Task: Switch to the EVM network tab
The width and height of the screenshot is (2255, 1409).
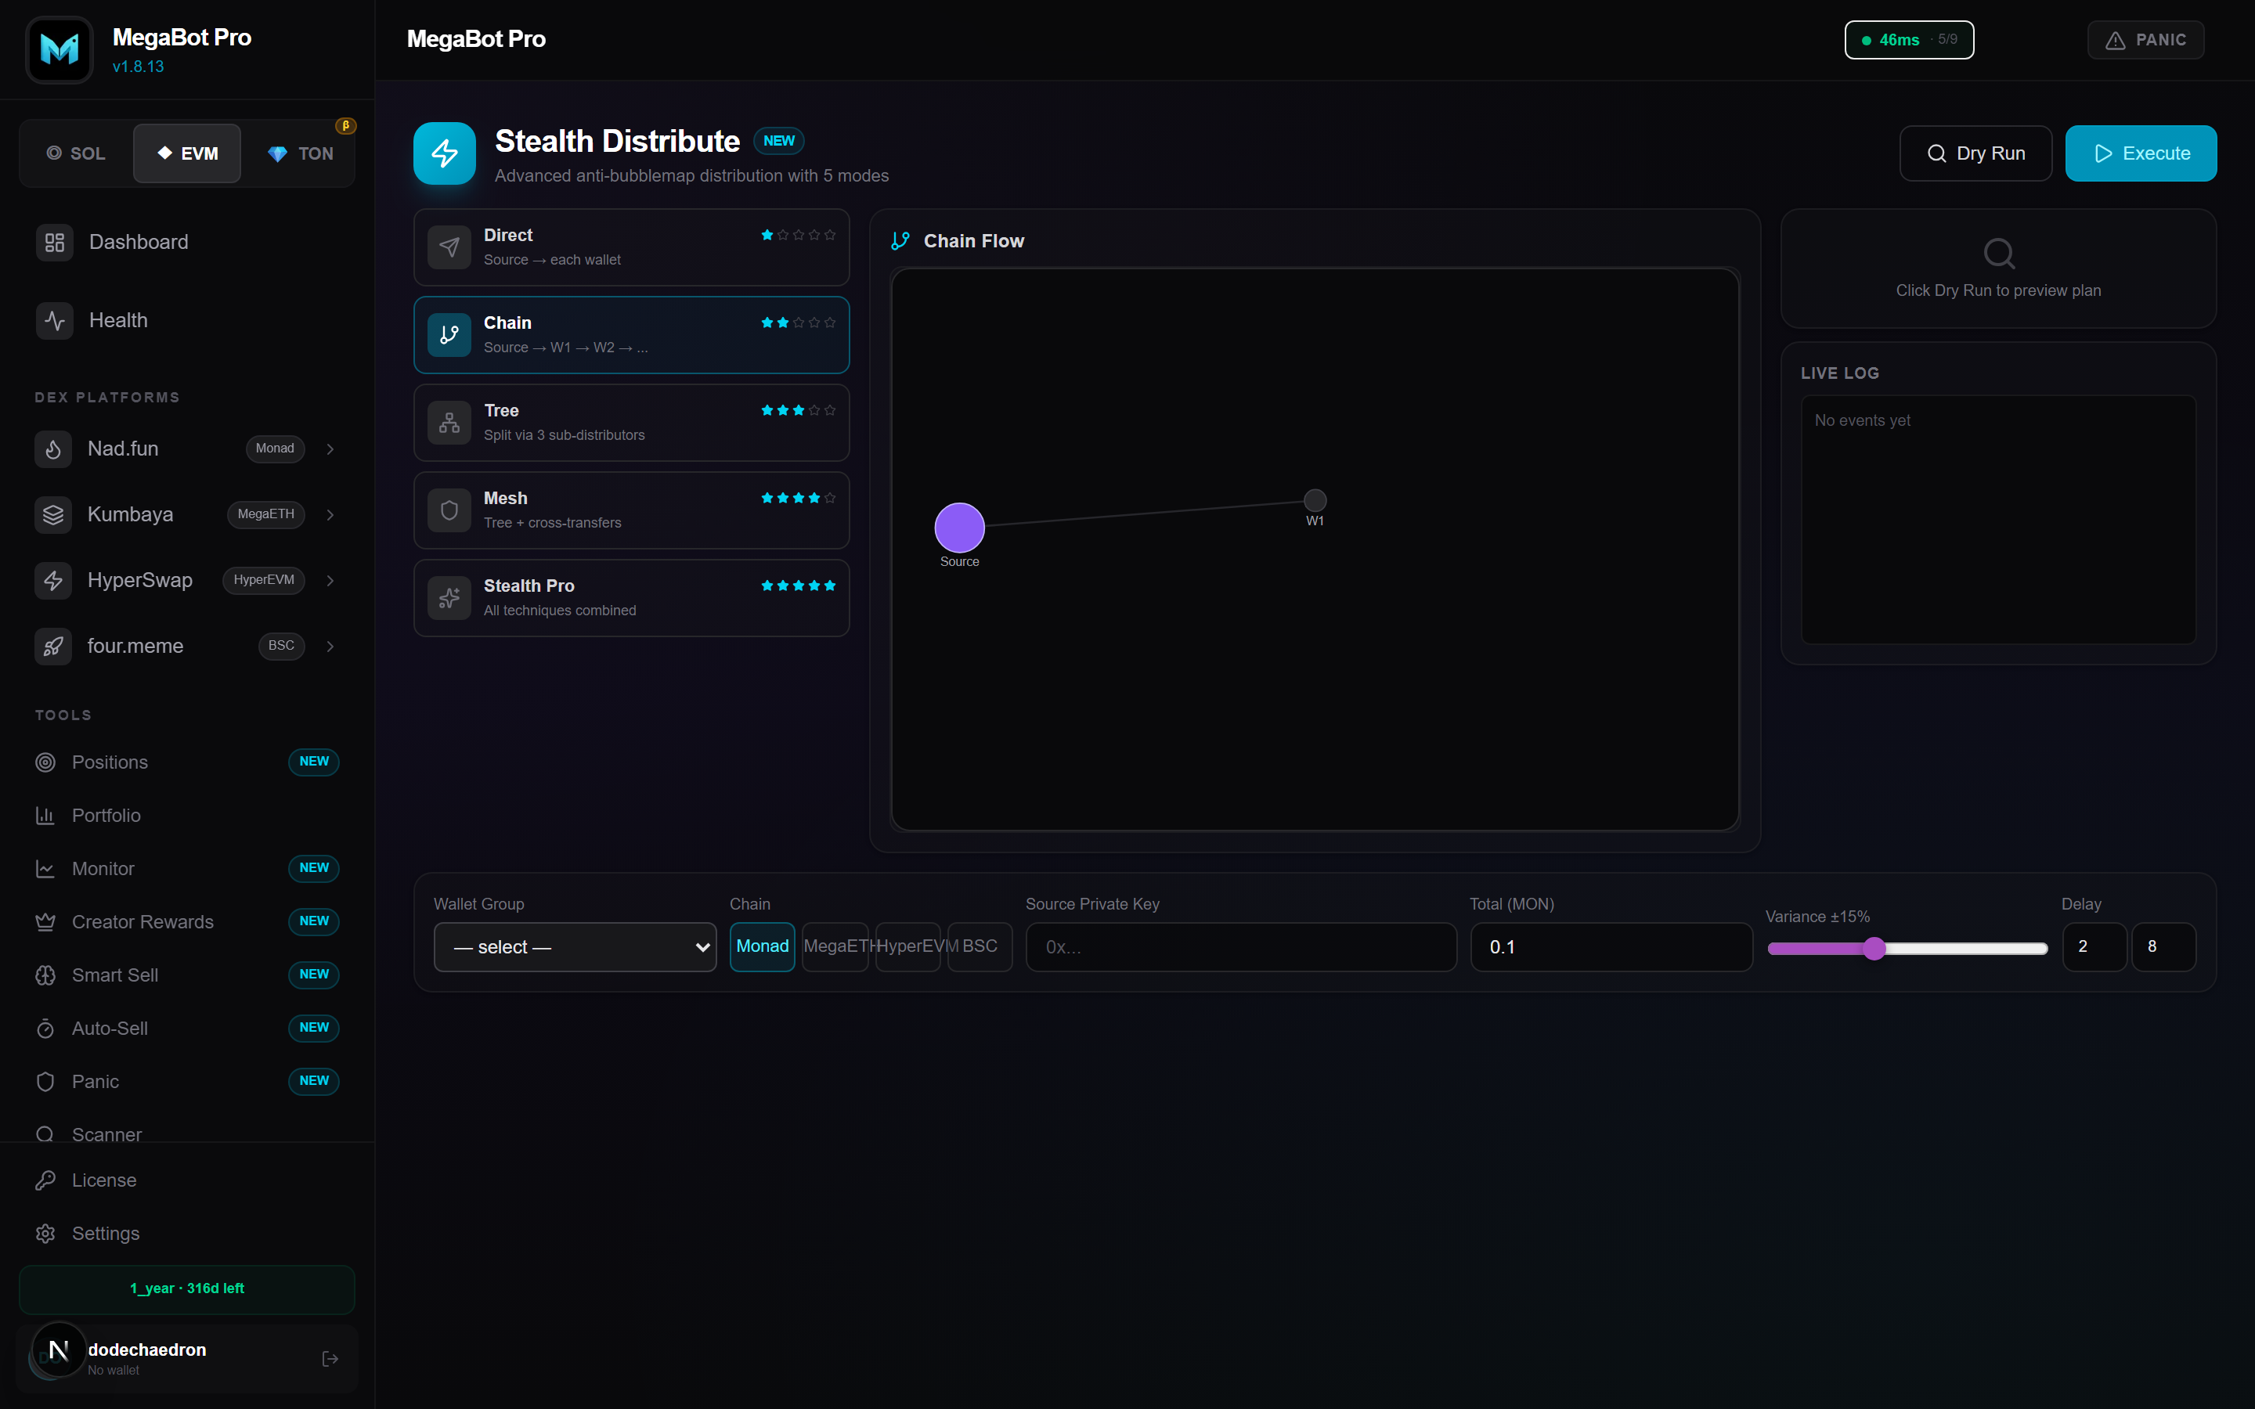Action: coord(187,153)
